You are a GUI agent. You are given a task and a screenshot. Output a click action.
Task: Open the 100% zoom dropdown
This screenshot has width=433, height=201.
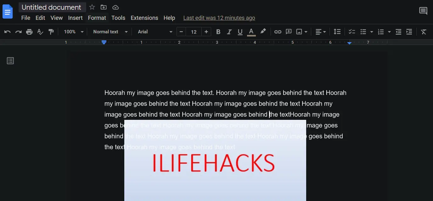point(74,32)
